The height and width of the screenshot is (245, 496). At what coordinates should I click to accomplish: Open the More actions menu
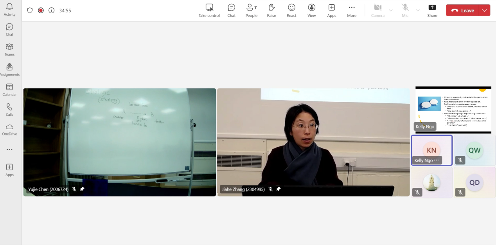[352, 11]
